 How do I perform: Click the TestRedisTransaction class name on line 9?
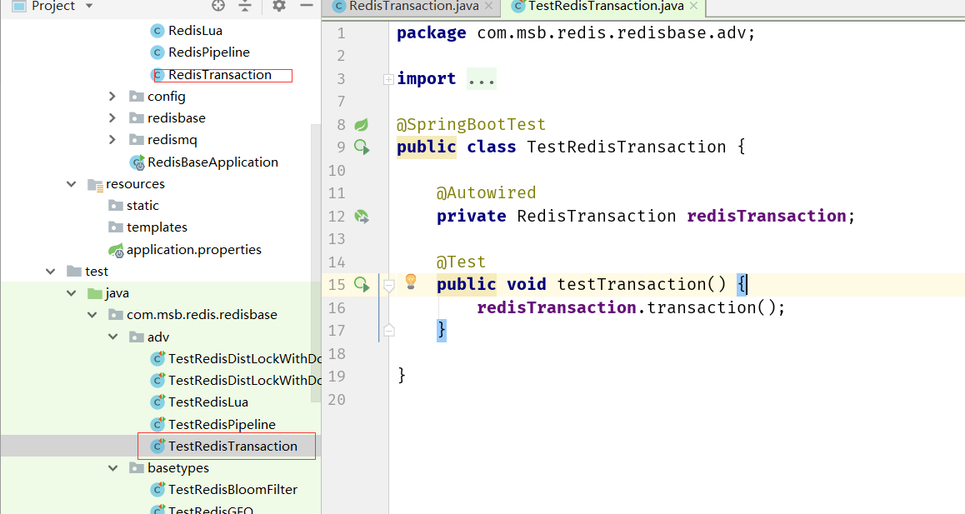(627, 147)
